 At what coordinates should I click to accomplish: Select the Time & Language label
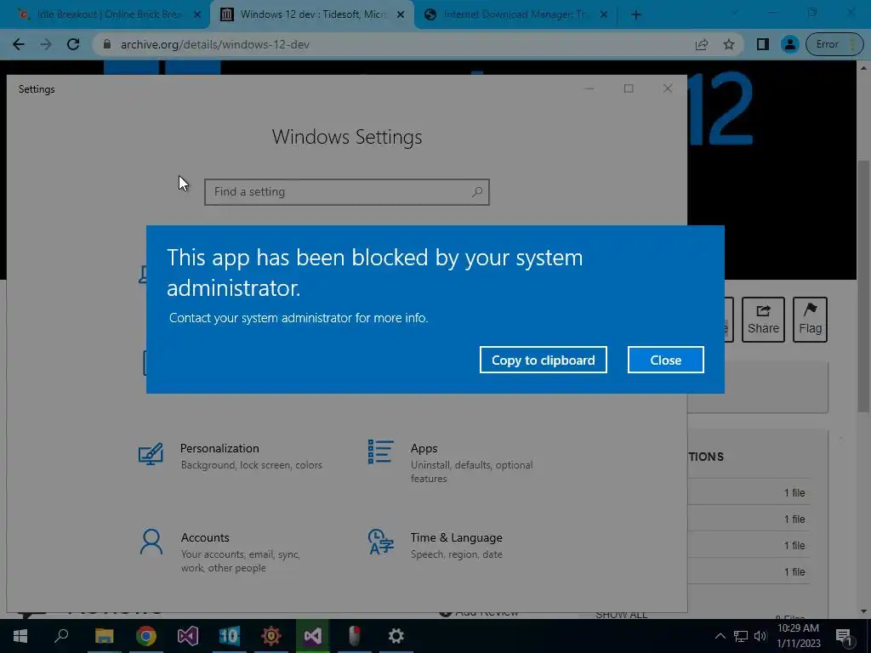coord(456,537)
